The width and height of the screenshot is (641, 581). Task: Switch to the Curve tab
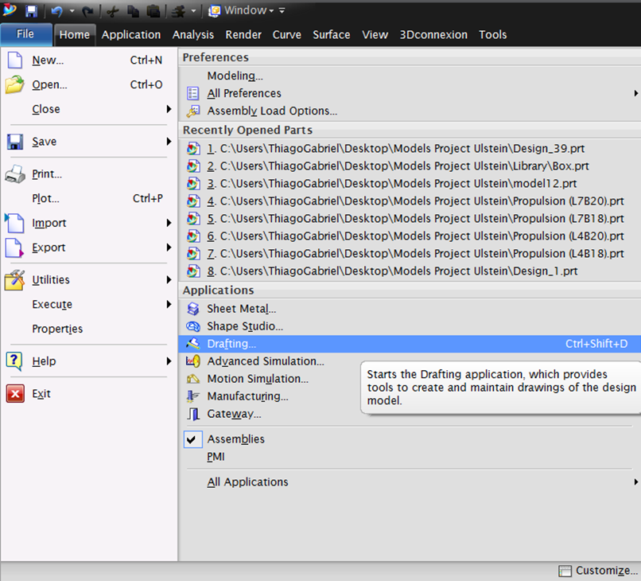tap(286, 35)
